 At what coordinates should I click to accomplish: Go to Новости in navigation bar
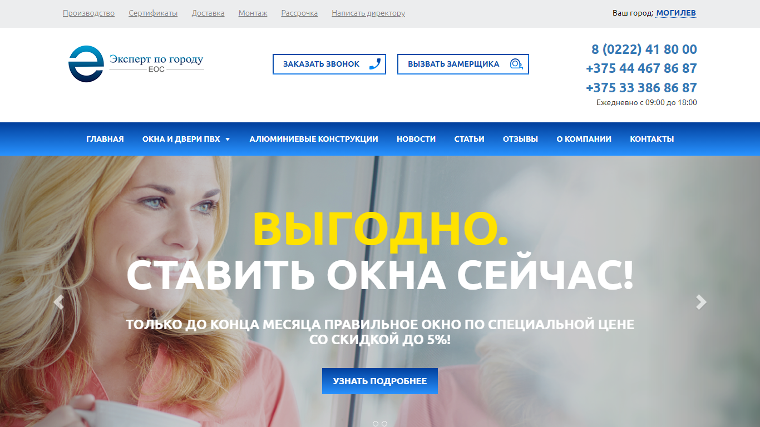tap(416, 139)
